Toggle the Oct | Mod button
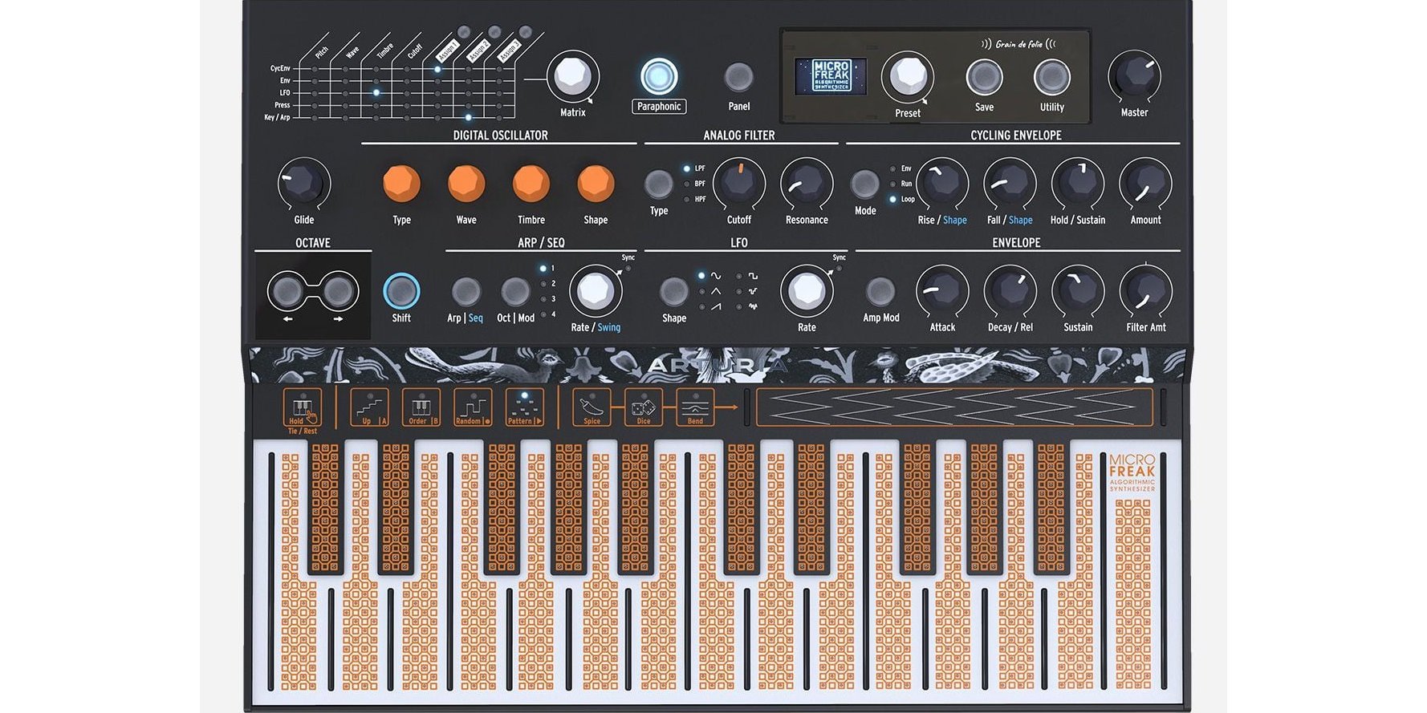 click(x=515, y=292)
